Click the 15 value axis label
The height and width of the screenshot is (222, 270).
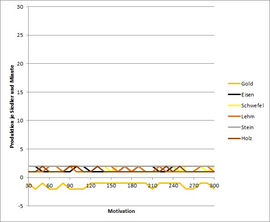pyautogui.click(x=20, y=92)
